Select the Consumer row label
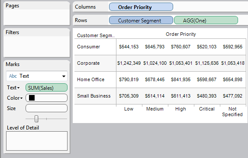 pos(88,47)
